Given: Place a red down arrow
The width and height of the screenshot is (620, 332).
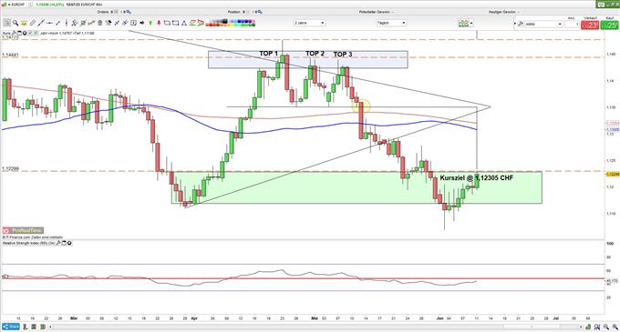Looking at the screenshot, I should [159, 23].
